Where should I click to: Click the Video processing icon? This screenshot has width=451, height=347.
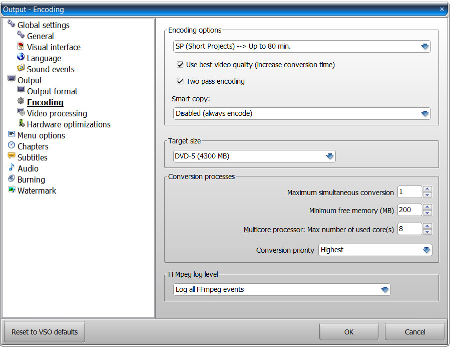(x=21, y=112)
